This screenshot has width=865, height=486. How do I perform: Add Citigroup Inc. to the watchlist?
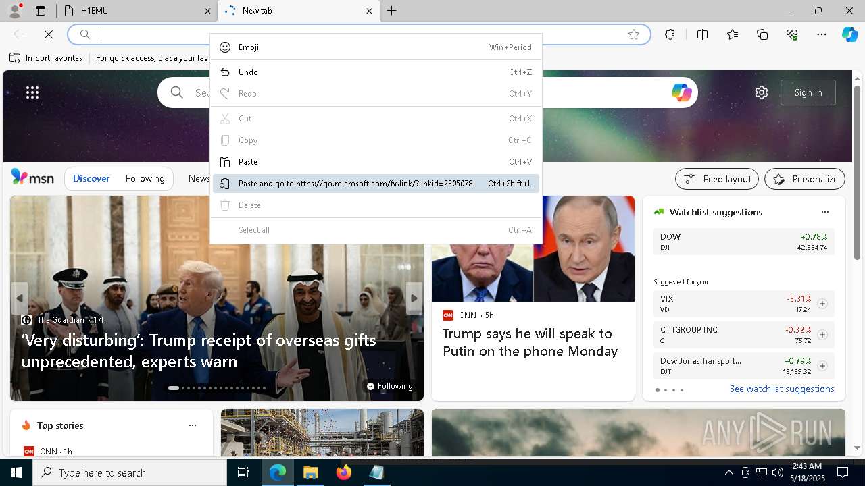pyautogui.click(x=822, y=335)
